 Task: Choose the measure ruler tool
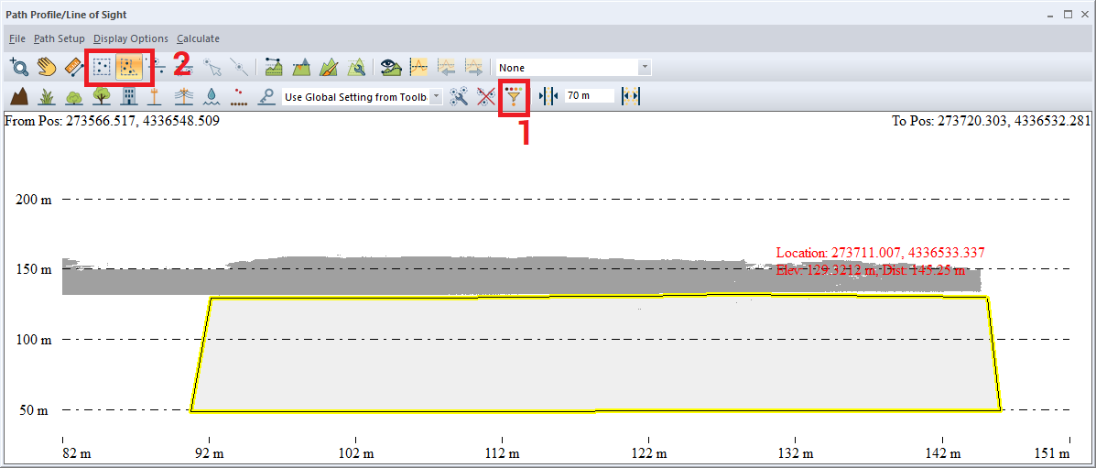tap(75, 67)
